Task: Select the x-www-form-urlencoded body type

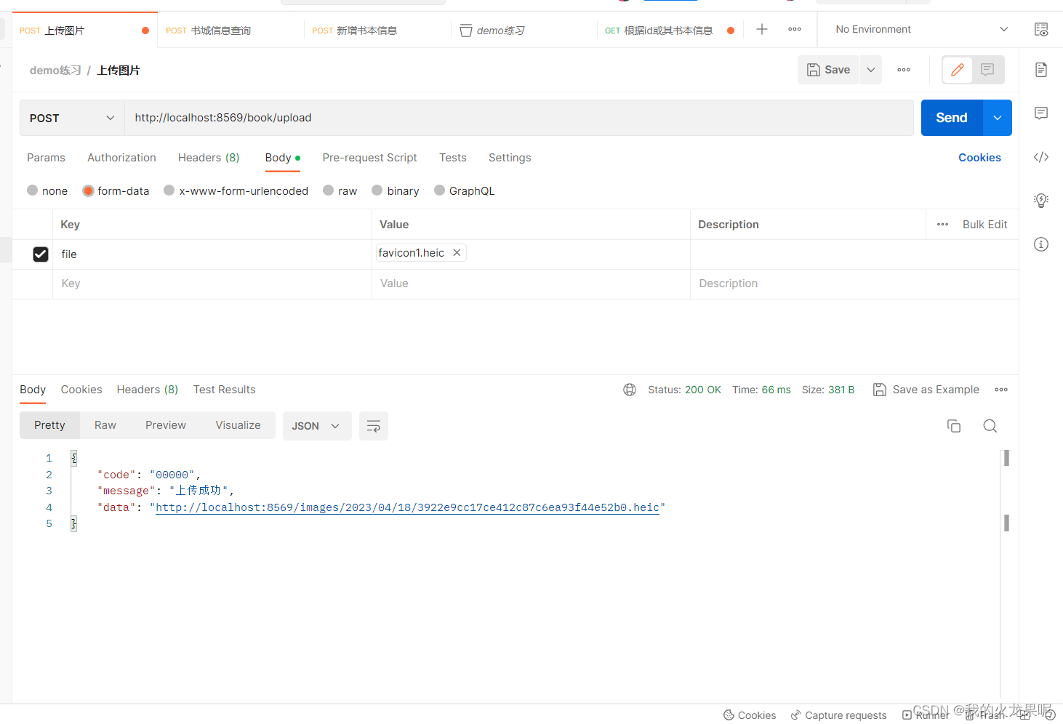Action: pos(236,190)
